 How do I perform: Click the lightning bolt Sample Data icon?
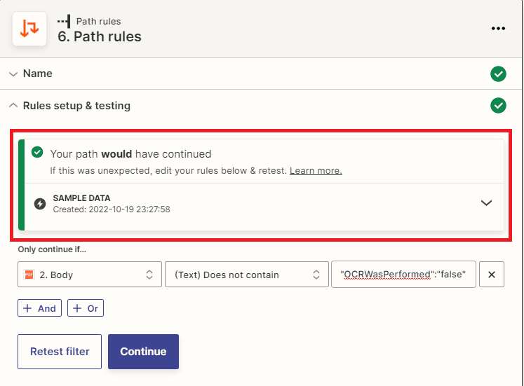(40, 204)
